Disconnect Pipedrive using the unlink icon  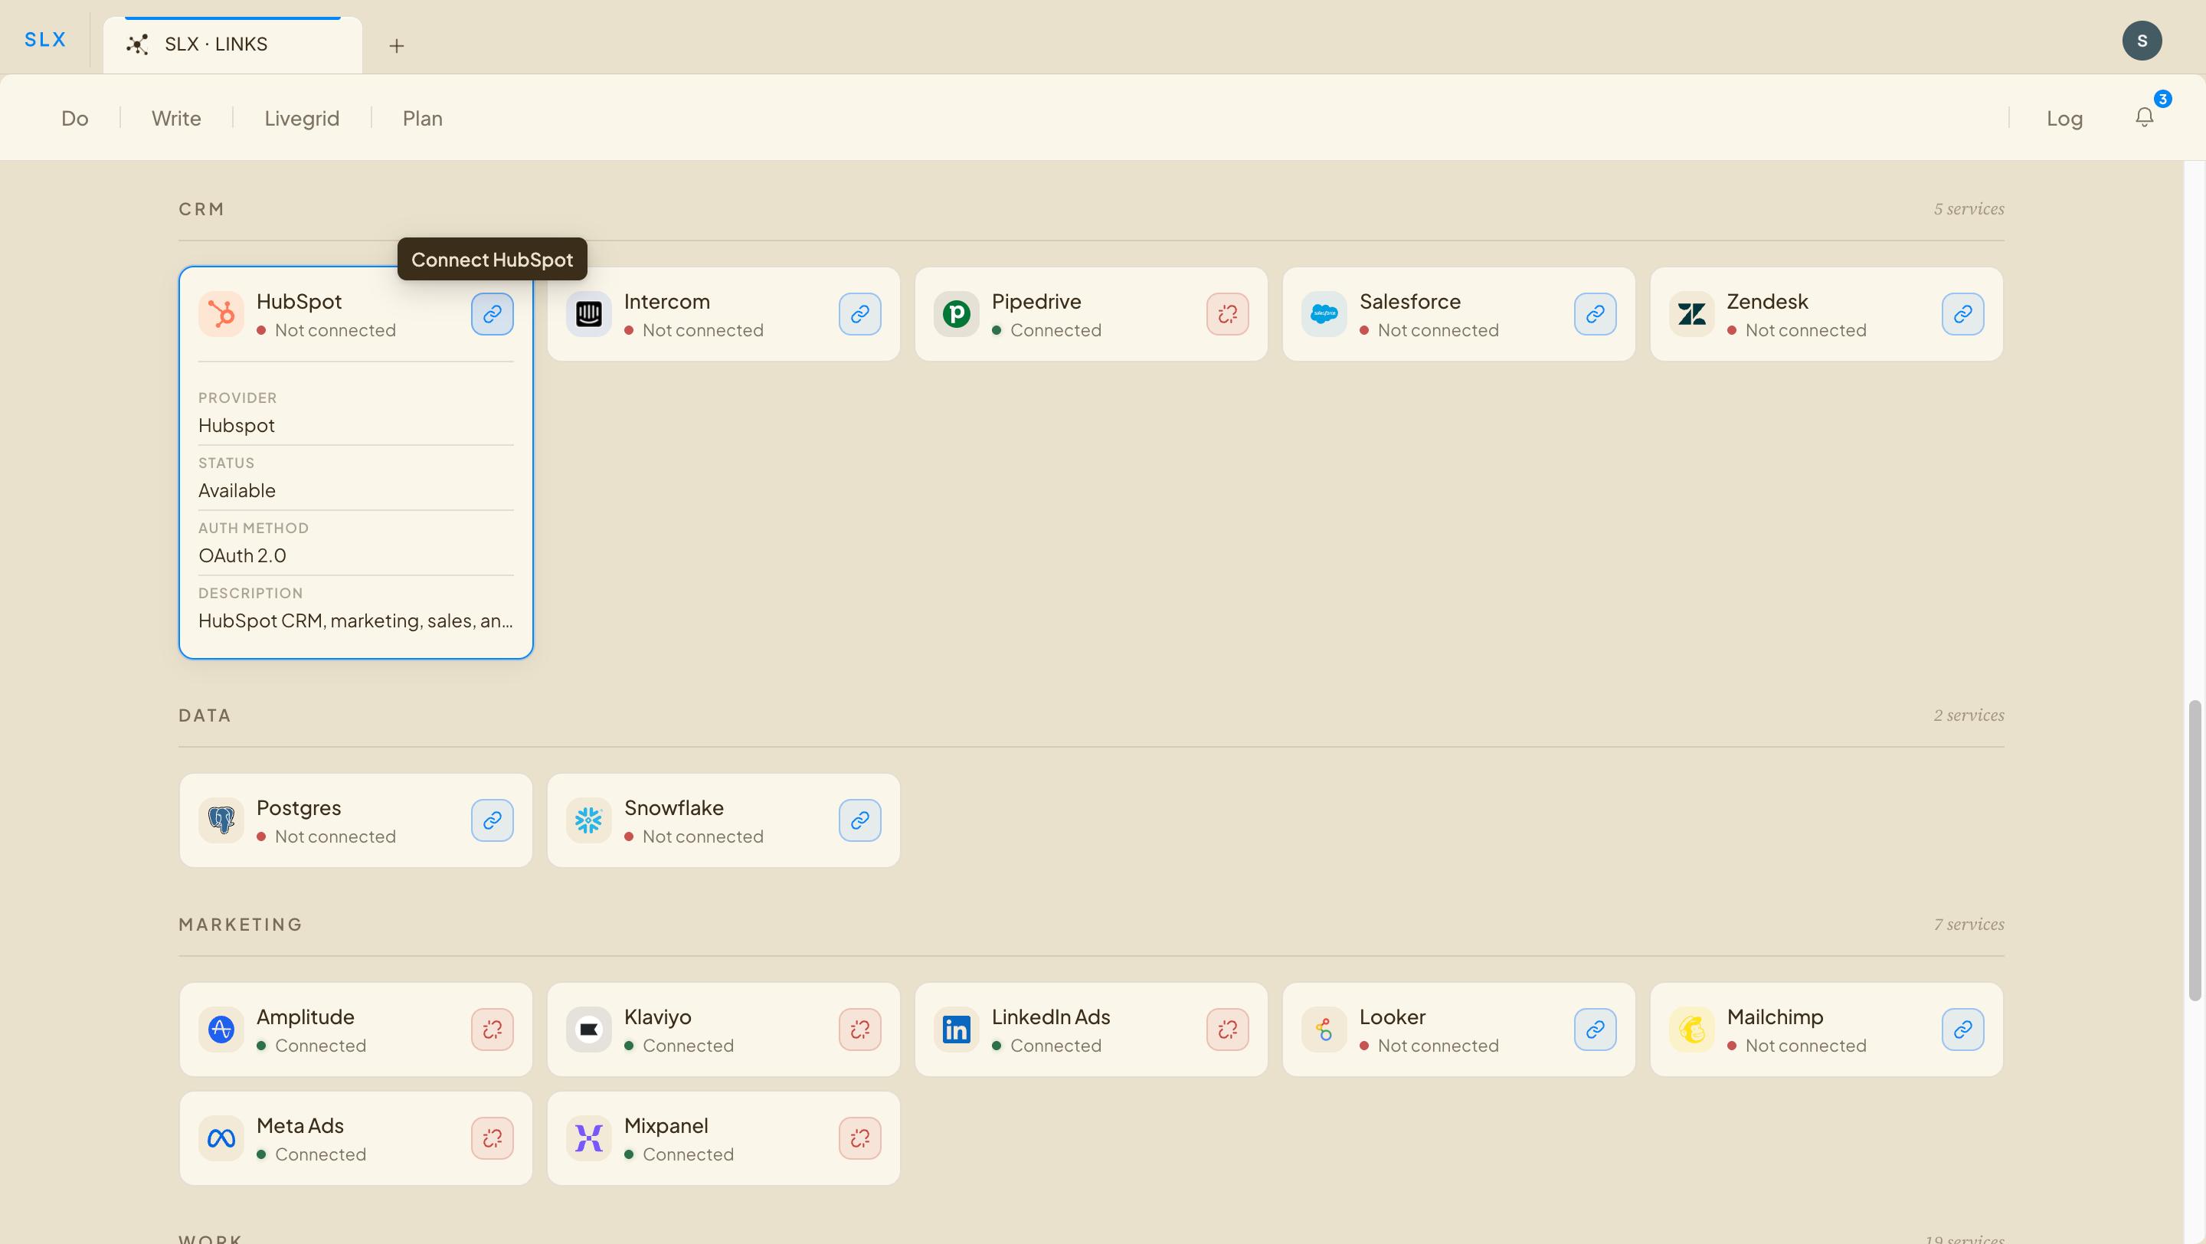1227,314
